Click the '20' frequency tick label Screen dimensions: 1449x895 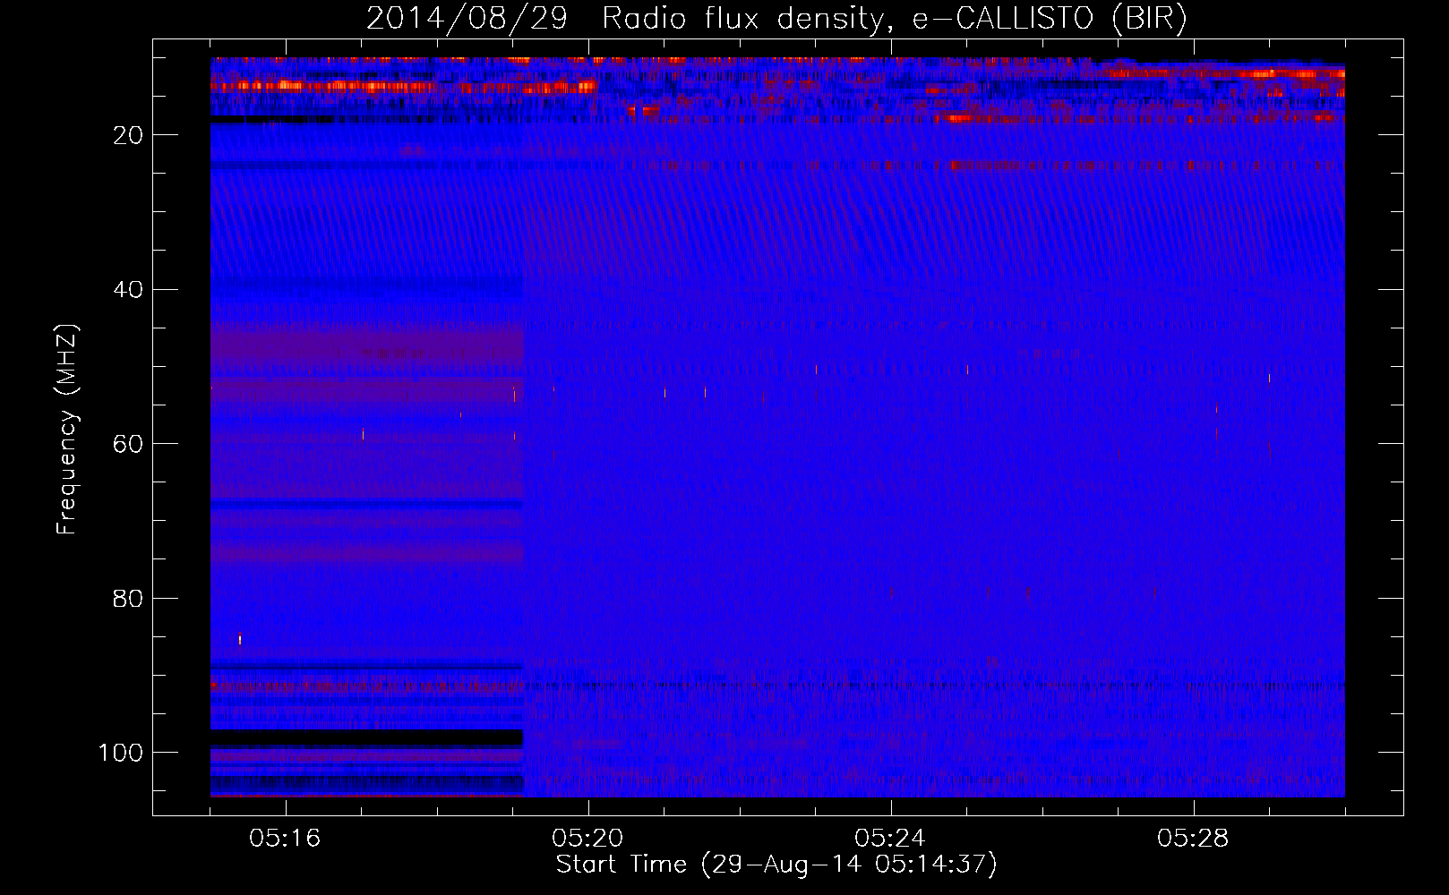coord(129,135)
